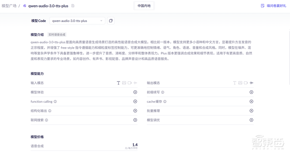Click the 模型能力 heading
This screenshot has height=155, width=290.
pyautogui.click(x=37, y=74)
